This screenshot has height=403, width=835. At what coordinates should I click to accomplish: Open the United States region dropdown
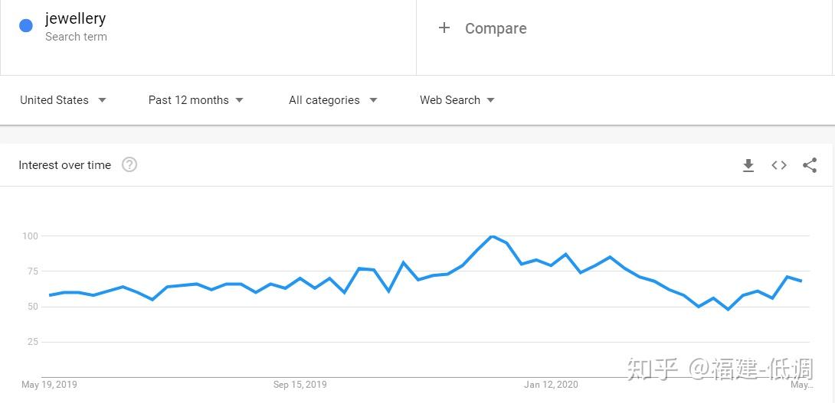pos(63,100)
